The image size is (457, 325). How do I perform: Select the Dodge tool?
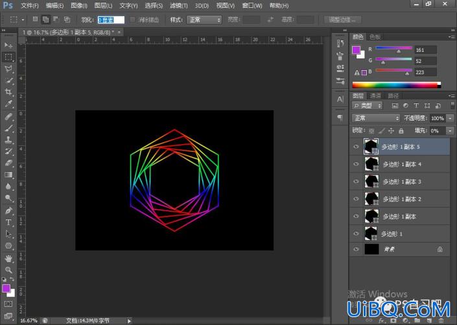[8, 198]
